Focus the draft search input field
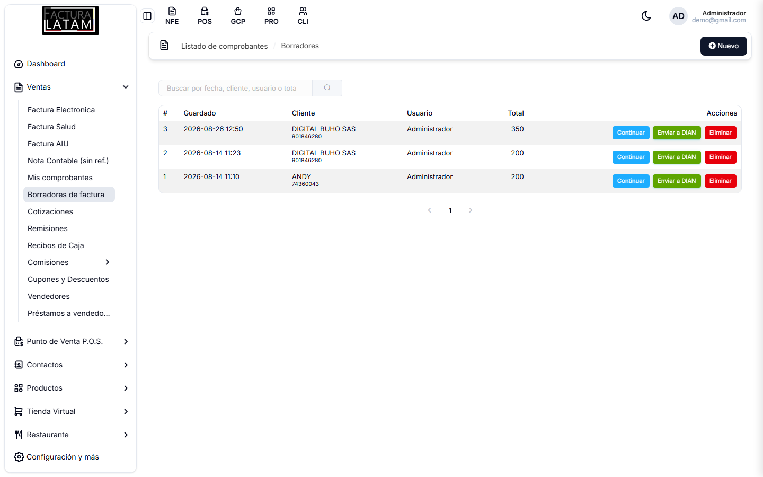 pos(235,88)
